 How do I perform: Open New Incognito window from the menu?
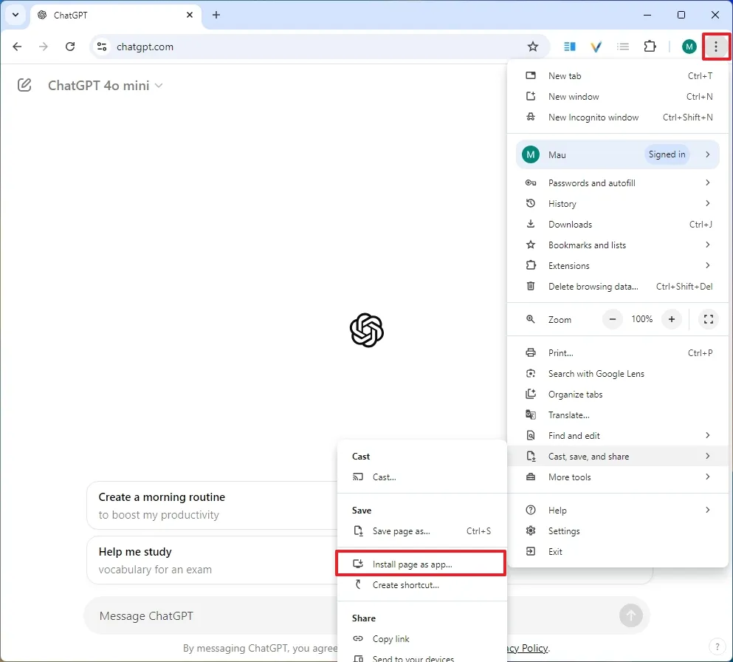click(593, 117)
